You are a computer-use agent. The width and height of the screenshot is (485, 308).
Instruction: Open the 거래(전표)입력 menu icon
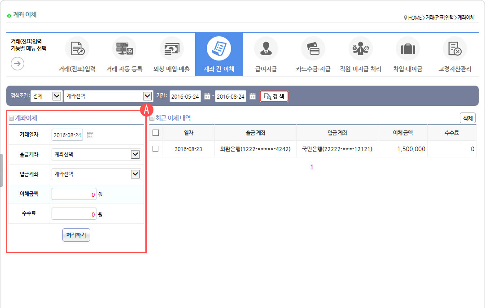77,48
